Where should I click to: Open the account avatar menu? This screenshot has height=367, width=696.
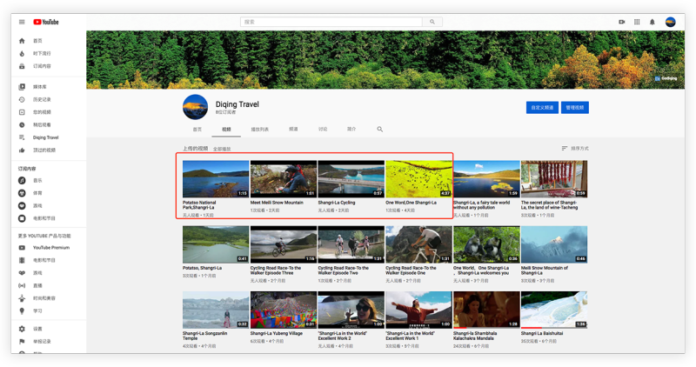coord(671,22)
